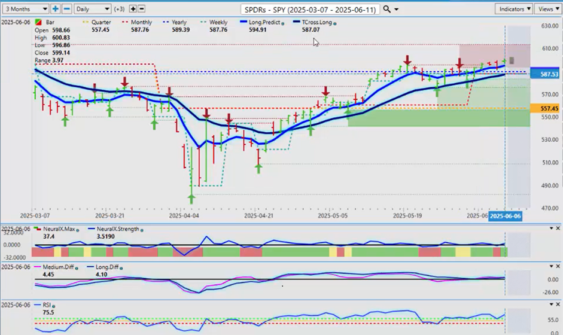Click the RSI value 75.5

(48, 313)
